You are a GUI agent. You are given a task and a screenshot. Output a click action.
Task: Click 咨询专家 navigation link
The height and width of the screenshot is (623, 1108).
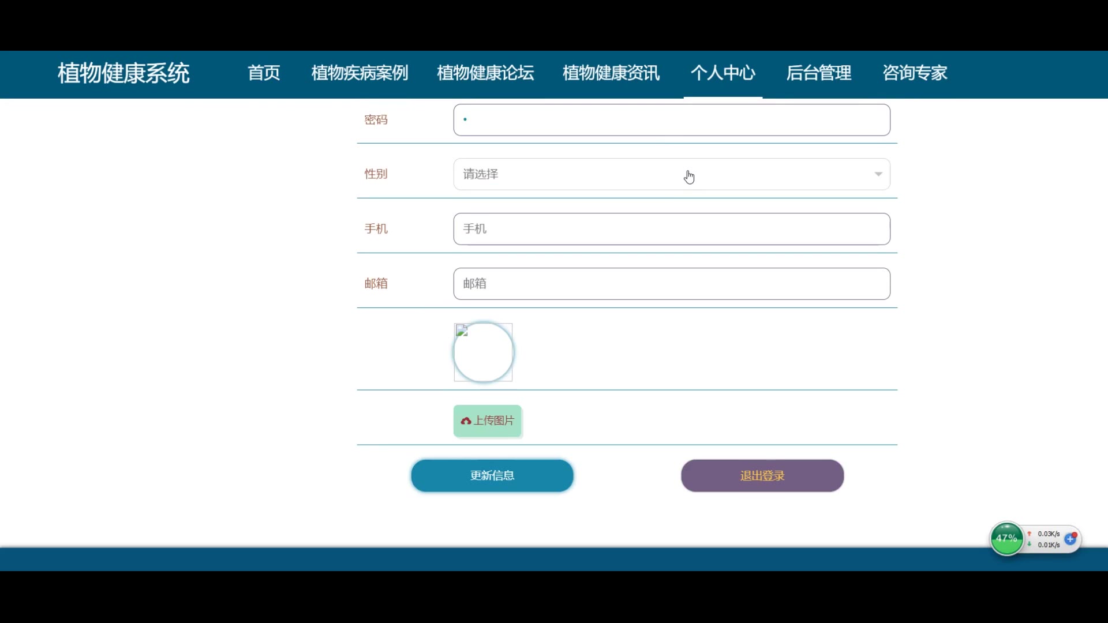point(915,73)
